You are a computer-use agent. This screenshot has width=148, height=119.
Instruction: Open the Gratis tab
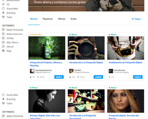pos(74,19)
